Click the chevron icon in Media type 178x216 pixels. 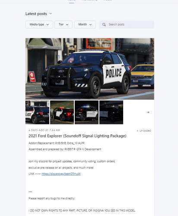click(x=48, y=25)
